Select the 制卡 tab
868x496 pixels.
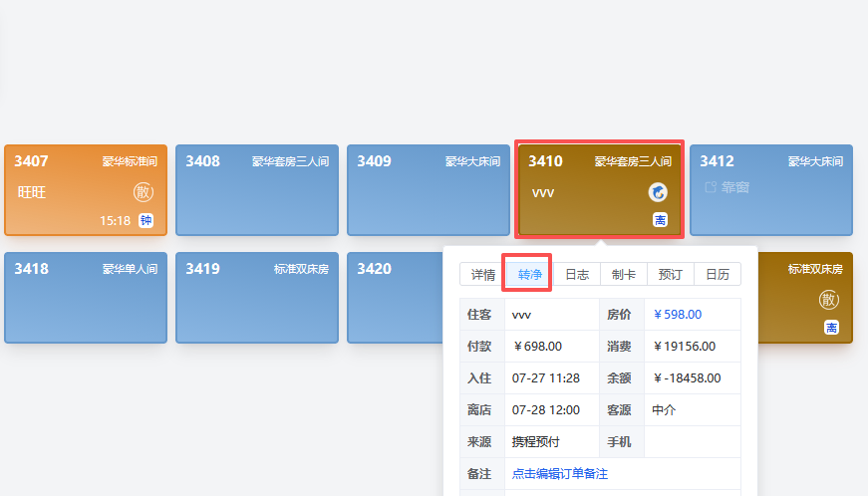tap(624, 274)
